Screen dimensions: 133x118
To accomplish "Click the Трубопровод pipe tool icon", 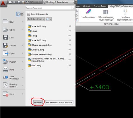I will (x=88, y=12).
